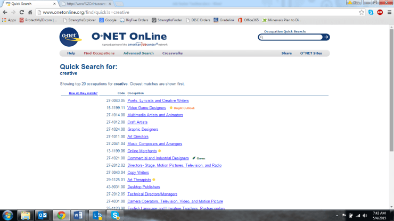This screenshot has width=394, height=221.
Task: Open Skype from taskbar
Action: [x=115, y=215]
